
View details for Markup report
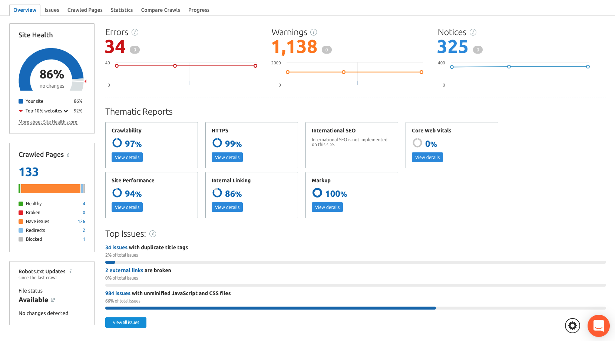click(x=327, y=207)
